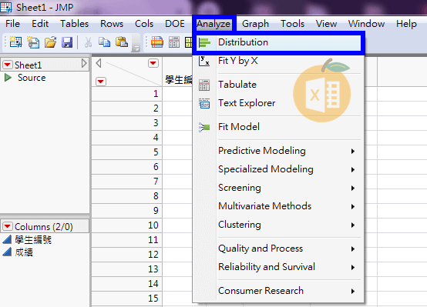427x307 pixels.
Task: Click disclosure arrow right of Sheet1 header
Action: tap(84, 63)
